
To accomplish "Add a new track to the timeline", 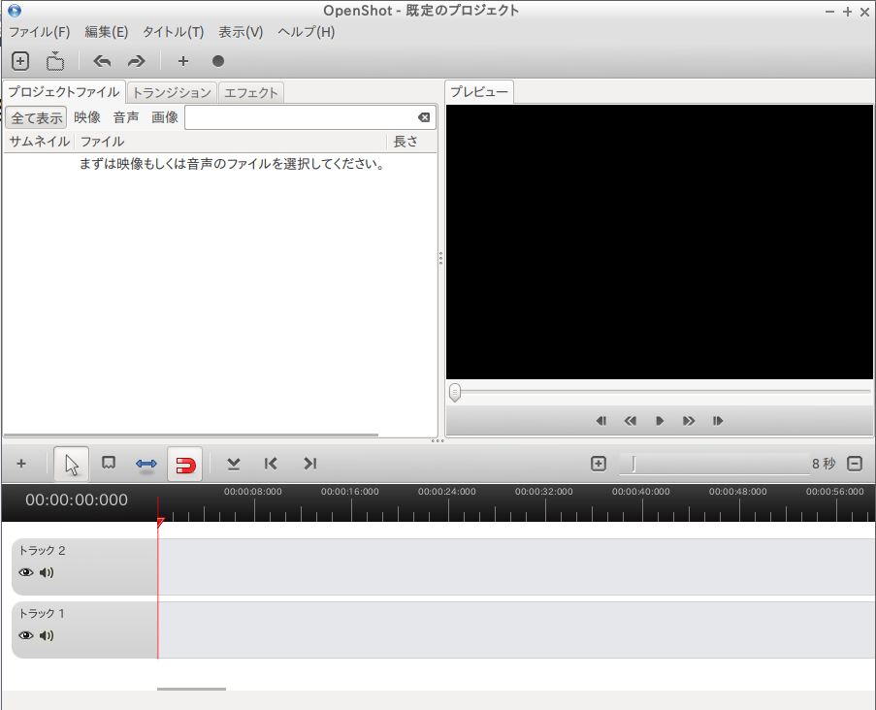I will (x=21, y=463).
